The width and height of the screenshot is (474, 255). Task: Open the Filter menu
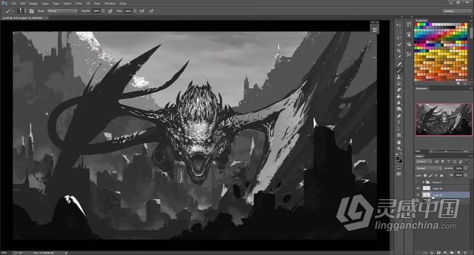click(x=78, y=4)
